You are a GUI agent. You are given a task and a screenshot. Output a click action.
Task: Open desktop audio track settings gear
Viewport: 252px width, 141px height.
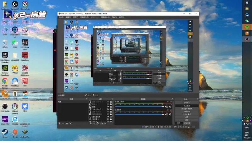(x=170, y=114)
